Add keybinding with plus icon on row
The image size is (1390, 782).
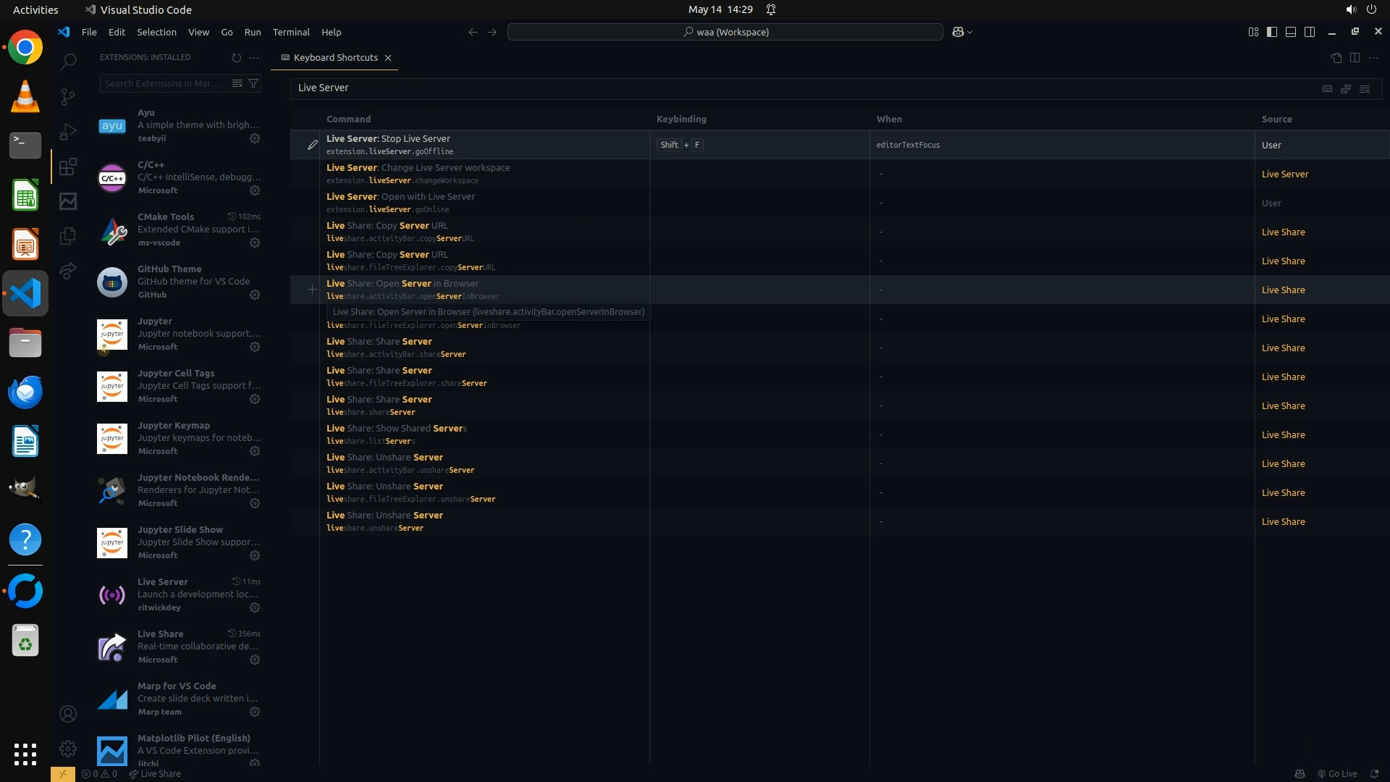pyautogui.click(x=312, y=290)
